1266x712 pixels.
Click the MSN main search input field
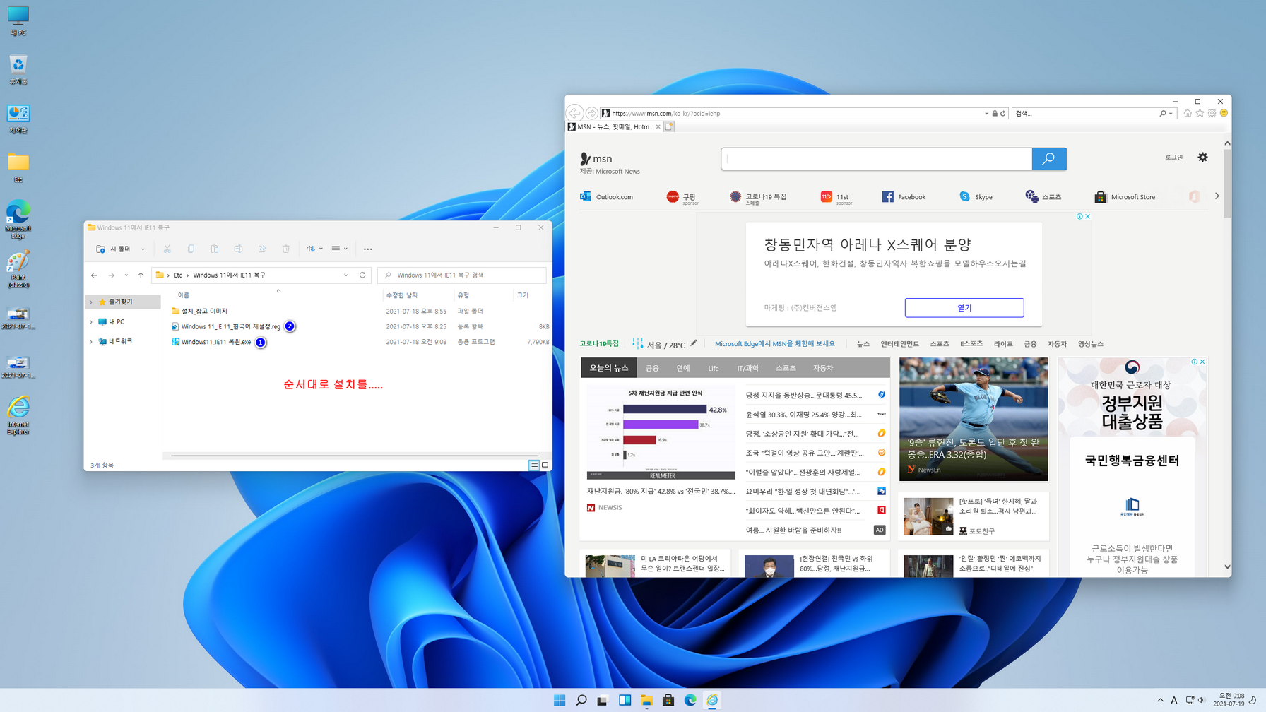[x=877, y=159]
